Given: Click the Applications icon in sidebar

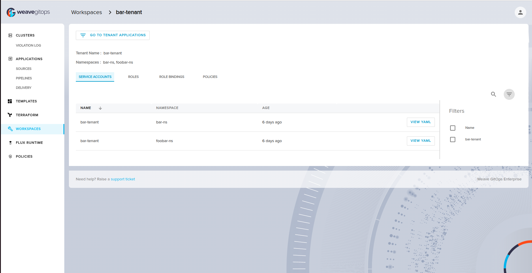Looking at the screenshot, I should 10,59.
